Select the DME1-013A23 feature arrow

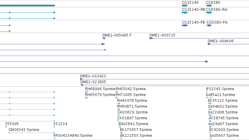click(81, 79)
